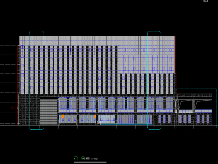This screenshot has height=164, width=218.
Task: Select top edge of middle cyan rounded callout
Action: [x=154, y=31]
